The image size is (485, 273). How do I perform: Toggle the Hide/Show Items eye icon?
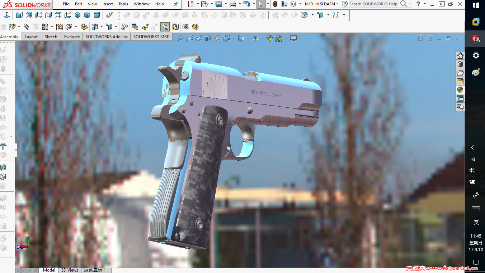point(256,38)
